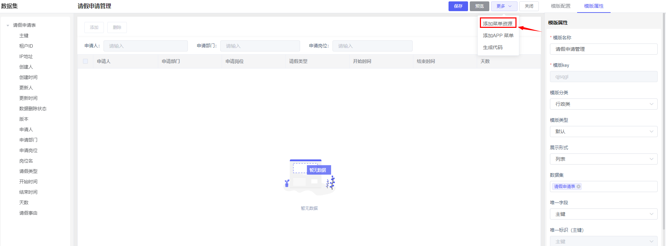The image size is (666, 246).
Task: Select 请假类型 field in dataset tree
Action: (x=28, y=171)
